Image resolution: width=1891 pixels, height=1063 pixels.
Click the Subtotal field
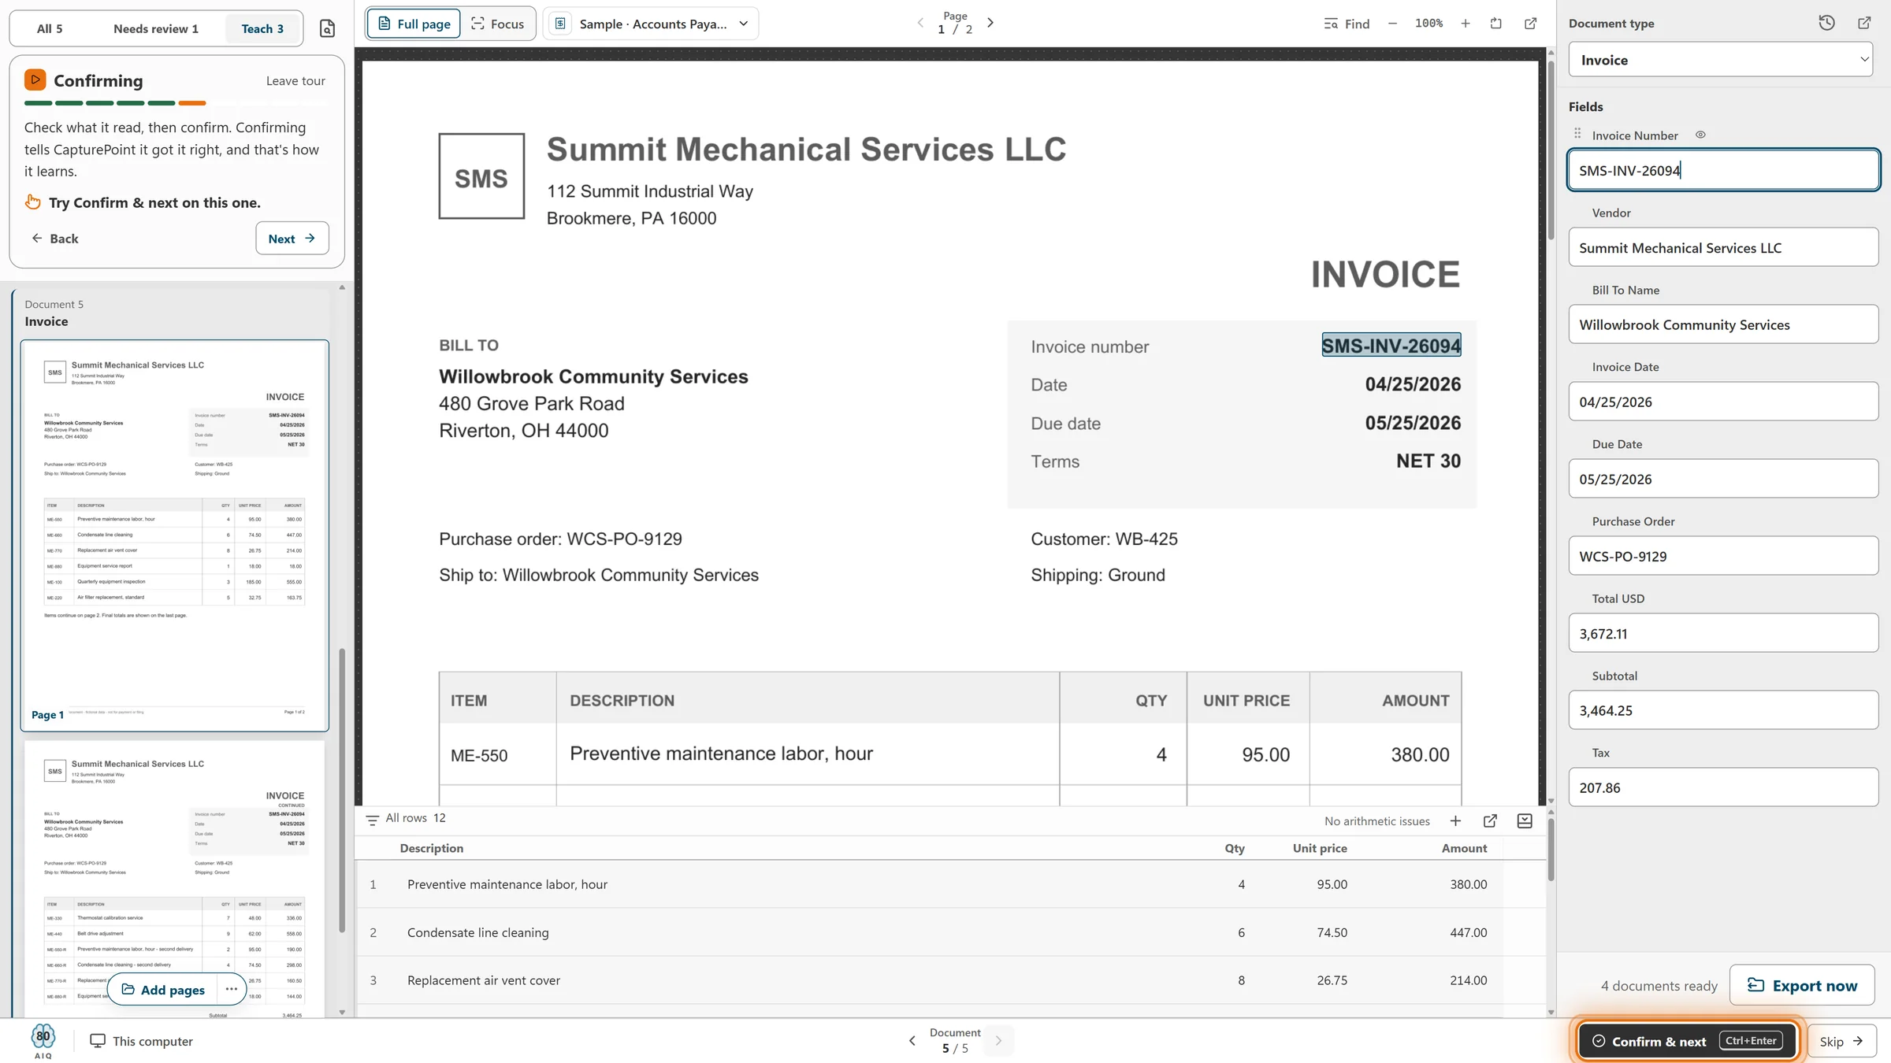point(1723,710)
